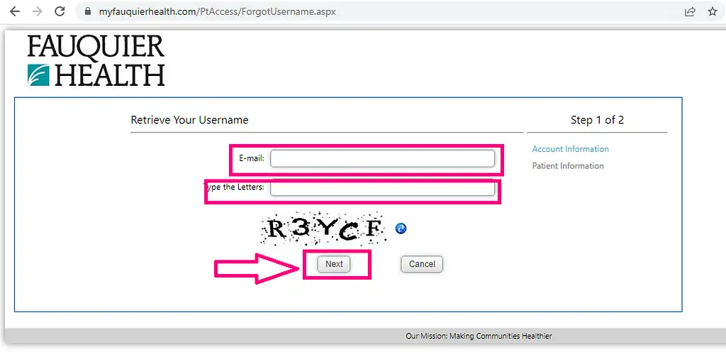Click the browser back arrow
726x357 pixels.
(15, 11)
